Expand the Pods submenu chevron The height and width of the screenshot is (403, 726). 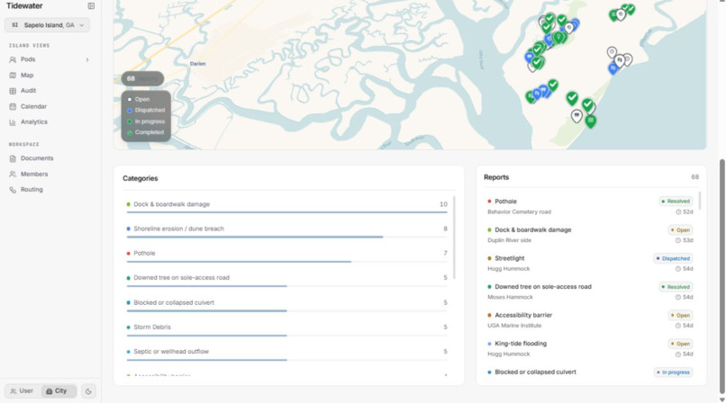(87, 59)
